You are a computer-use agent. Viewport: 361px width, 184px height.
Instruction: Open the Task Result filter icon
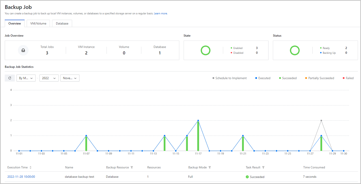tap(263, 167)
